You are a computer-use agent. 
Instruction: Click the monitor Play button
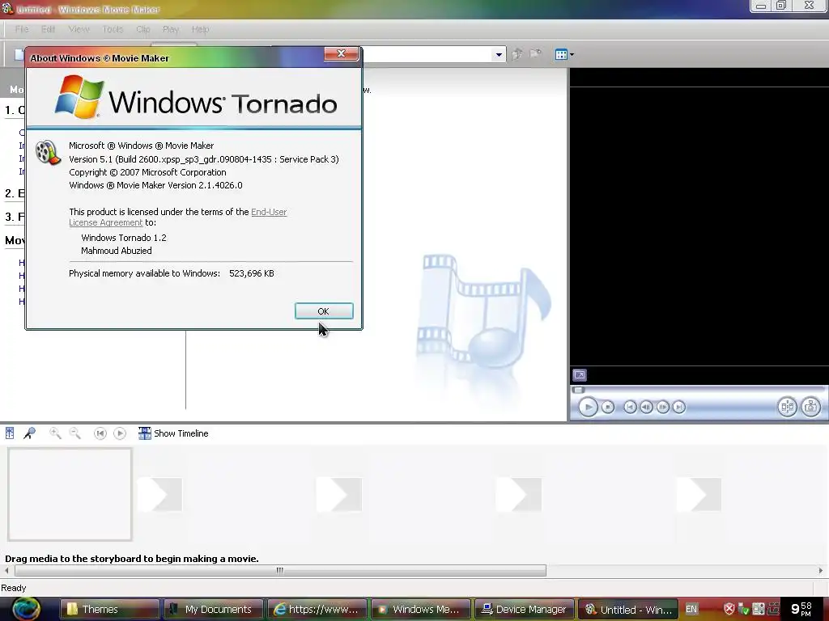(x=588, y=408)
